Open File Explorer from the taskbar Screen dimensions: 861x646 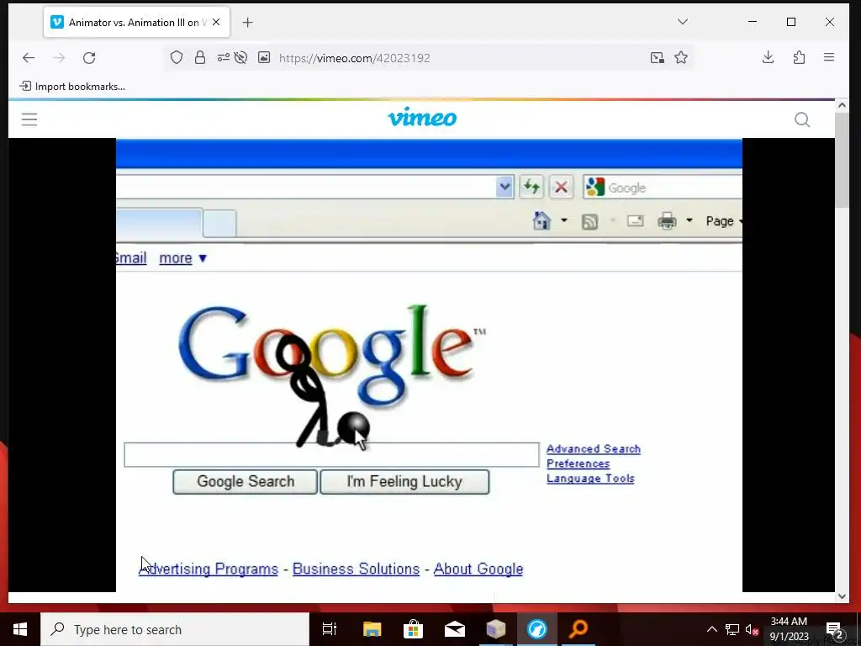[x=372, y=629]
